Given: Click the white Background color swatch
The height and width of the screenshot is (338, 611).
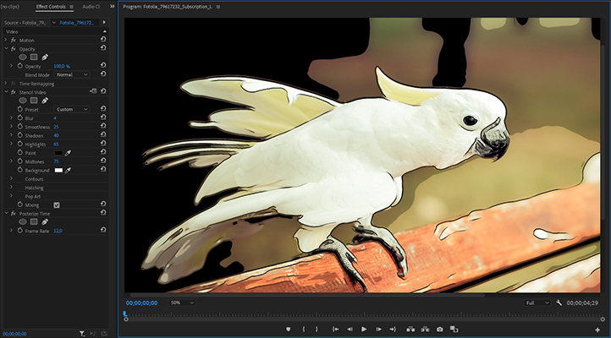Looking at the screenshot, I should pyautogui.click(x=58, y=170).
